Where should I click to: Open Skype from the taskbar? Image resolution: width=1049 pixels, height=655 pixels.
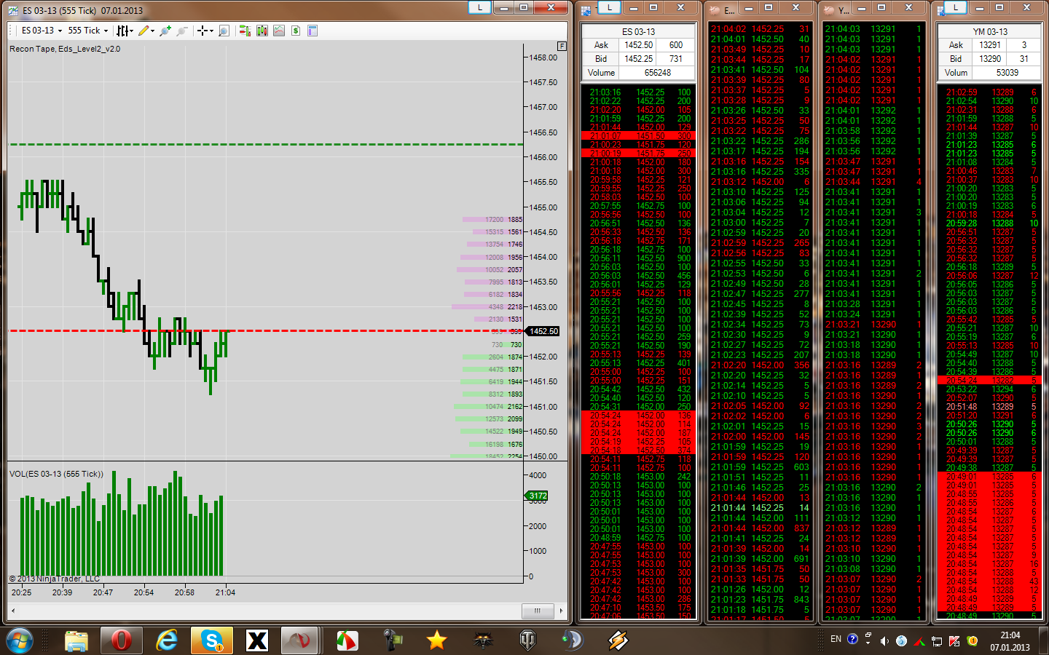pos(212,640)
